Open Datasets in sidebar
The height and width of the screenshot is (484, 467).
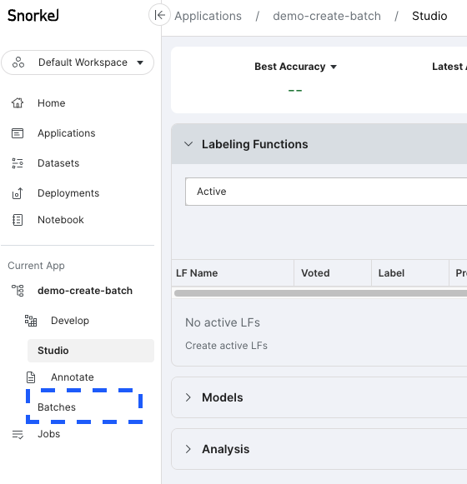(58, 163)
